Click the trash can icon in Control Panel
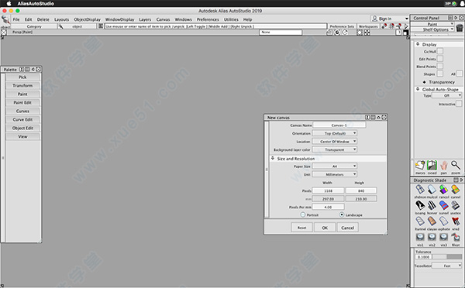The height and width of the screenshot is (288, 465). pos(460,28)
